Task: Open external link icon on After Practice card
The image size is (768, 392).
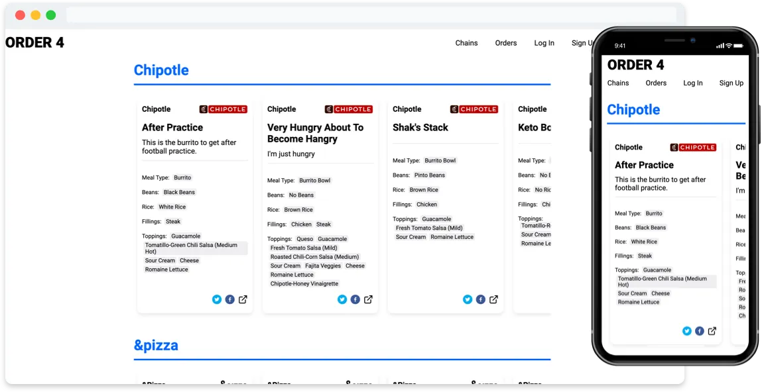Action: [x=243, y=299]
